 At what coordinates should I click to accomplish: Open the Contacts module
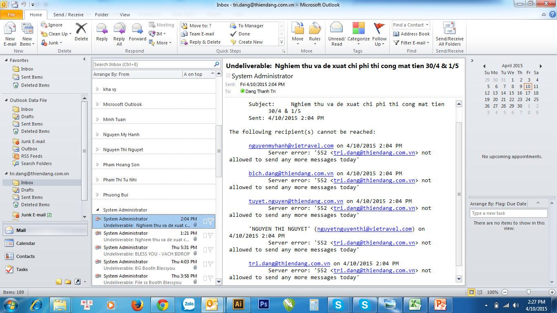(x=45, y=256)
